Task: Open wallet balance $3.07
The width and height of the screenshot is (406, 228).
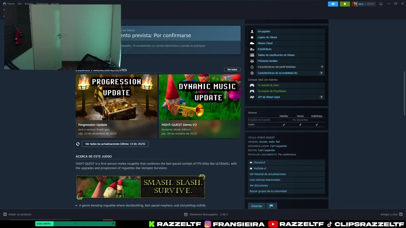Action: (x=370, y=4)
